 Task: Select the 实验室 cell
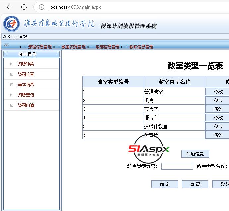click(174, 109)
